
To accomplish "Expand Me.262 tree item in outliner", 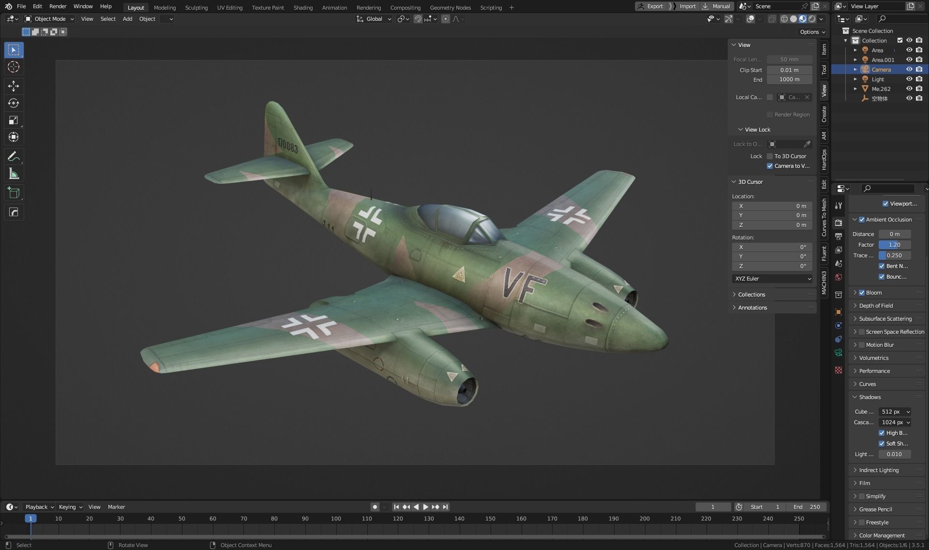I will pyautogui.click(x=855, y=89).
